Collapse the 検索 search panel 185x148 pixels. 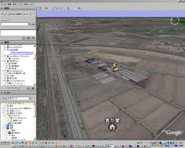(2, 8)
